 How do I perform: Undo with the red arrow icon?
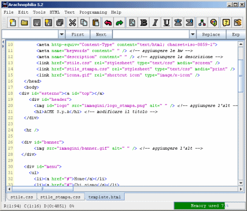pyautogui.click(x=108, y=22)
